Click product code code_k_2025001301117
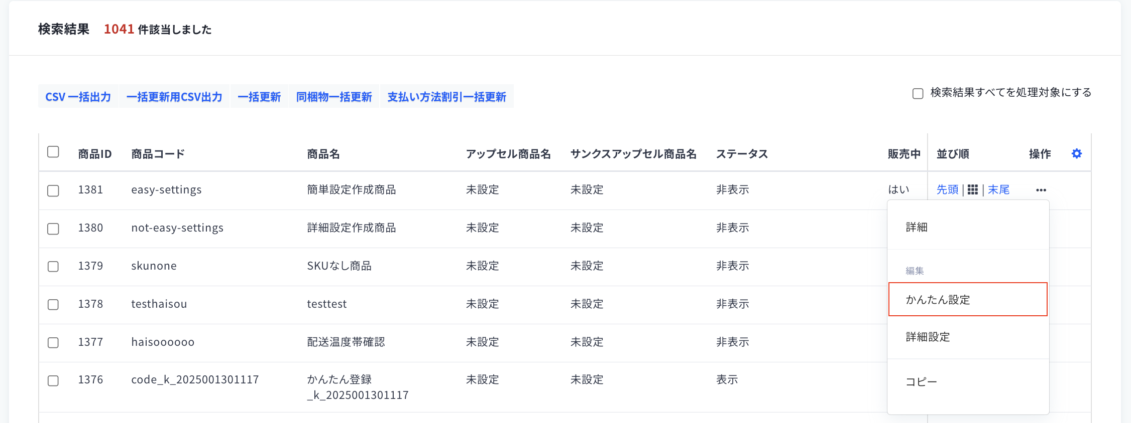This screenshot has width=1131, height=423. (x=195, y=379)
